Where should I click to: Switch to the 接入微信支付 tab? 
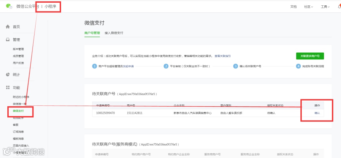[x=114, y=33]
